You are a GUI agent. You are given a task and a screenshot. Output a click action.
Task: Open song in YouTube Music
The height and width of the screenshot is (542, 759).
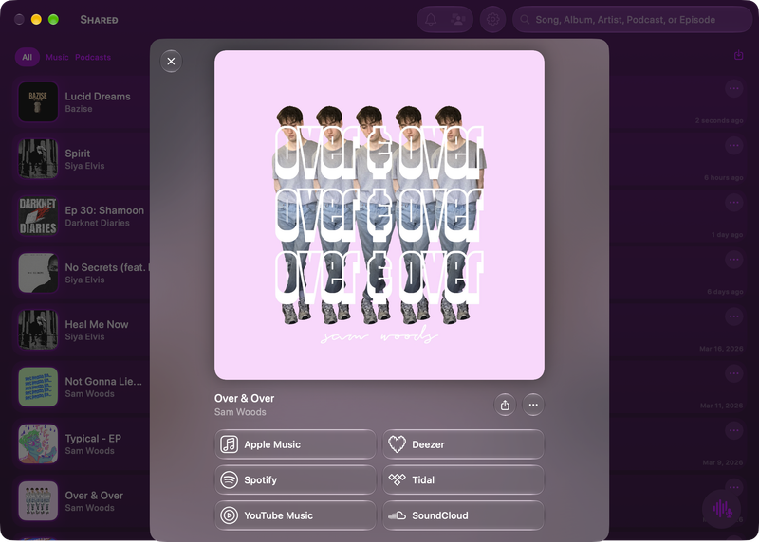coord(295,515)
